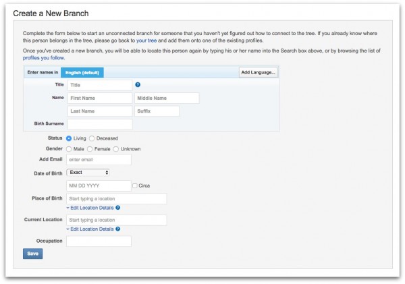The width and height of the screenshot is (405, 284).
Task: Click help icon beside Current Location details link
Action: [117, 229]
